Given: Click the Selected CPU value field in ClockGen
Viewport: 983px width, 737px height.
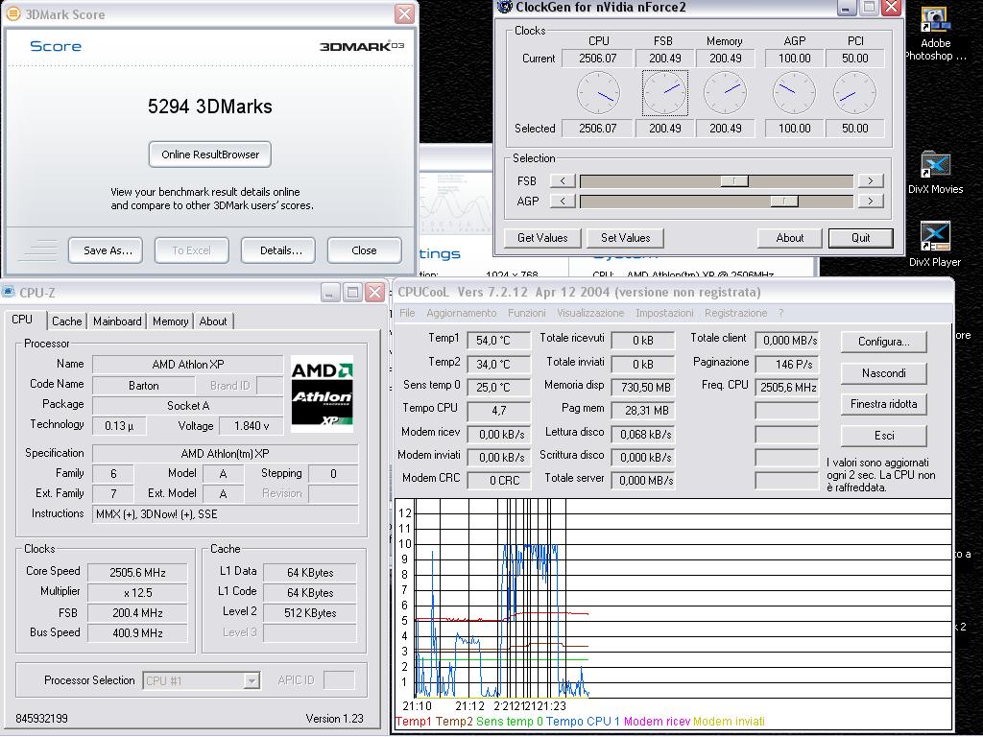Looking at the screenshot, I should click(x=597, y=129).
